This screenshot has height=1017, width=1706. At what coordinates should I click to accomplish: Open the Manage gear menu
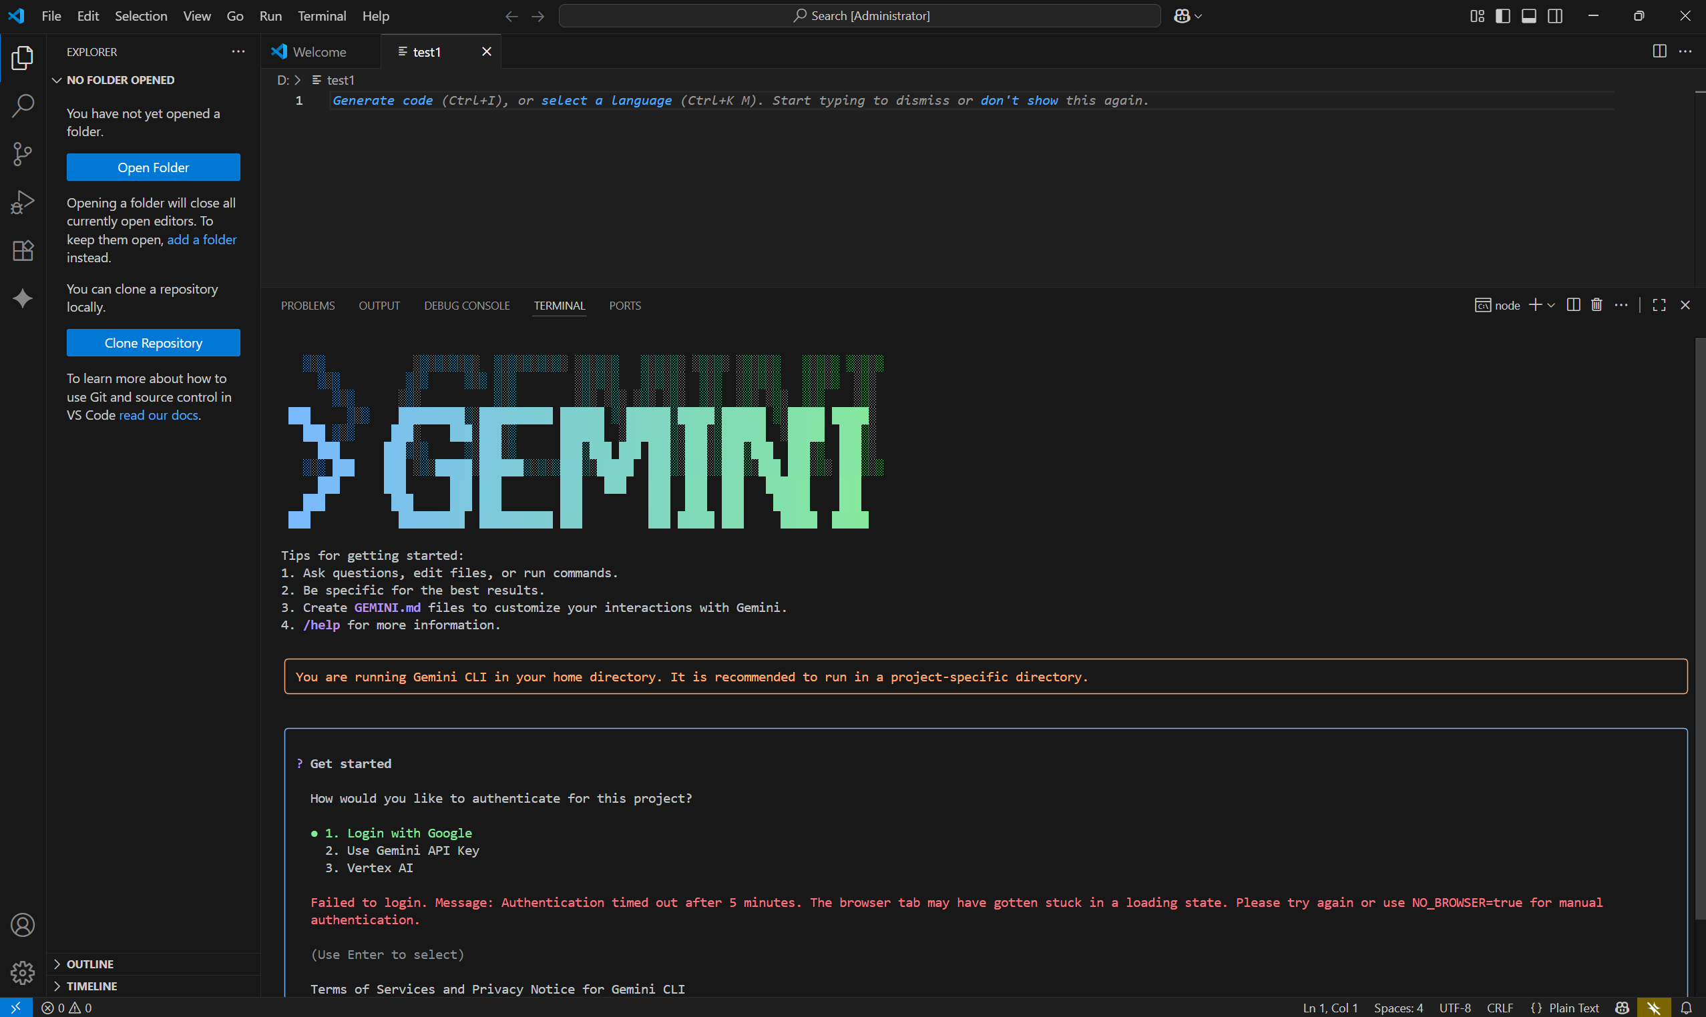click(23, 972)
